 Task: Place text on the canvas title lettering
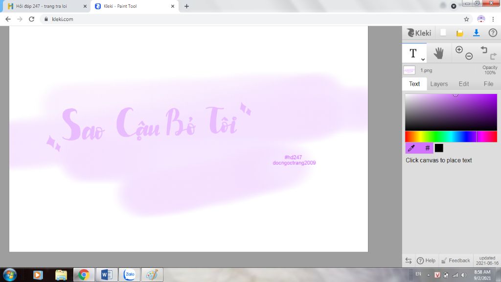[x=150, y=124]
